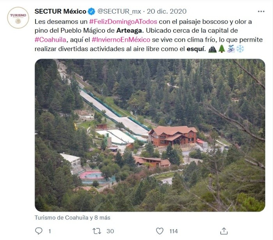Click the reply speech bubble icon
Image resolution: width=273 pixels, height=240 pixels.
click(39, 231)
